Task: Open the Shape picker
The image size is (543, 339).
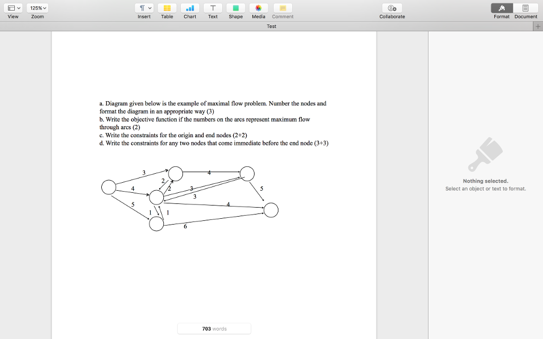Action: (x=235, y=8)
